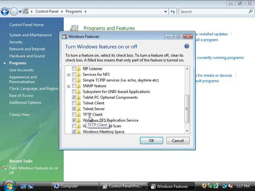Open Appearance and Personalization category
255x191 pixels.
pyautogui.click(x=23, y=79)
